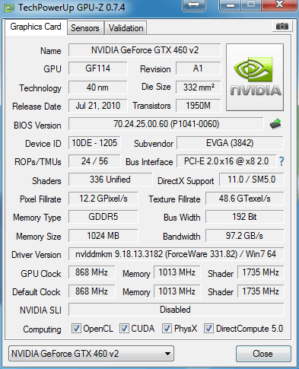Switch to the Validation tab
This screenshot has height=369, width=299.
[126, 28]
